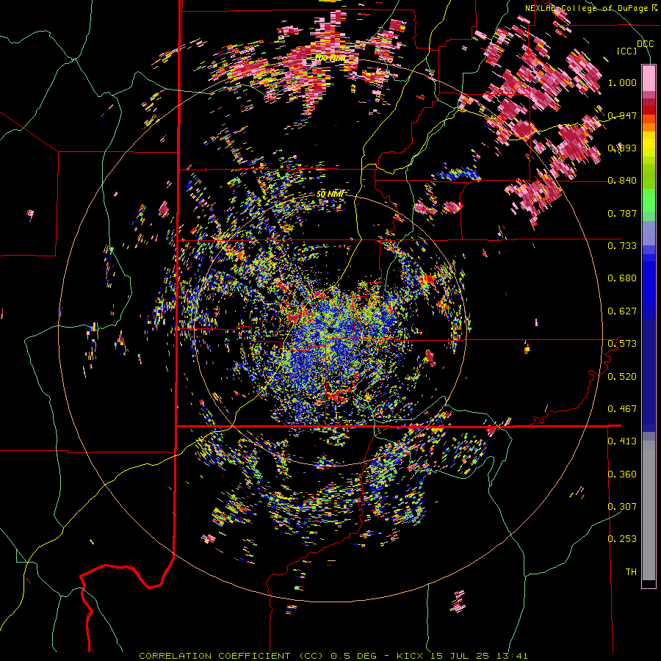Select the 0.520 legend value
This screenshot has height=661, width=661.
[622, 377]
